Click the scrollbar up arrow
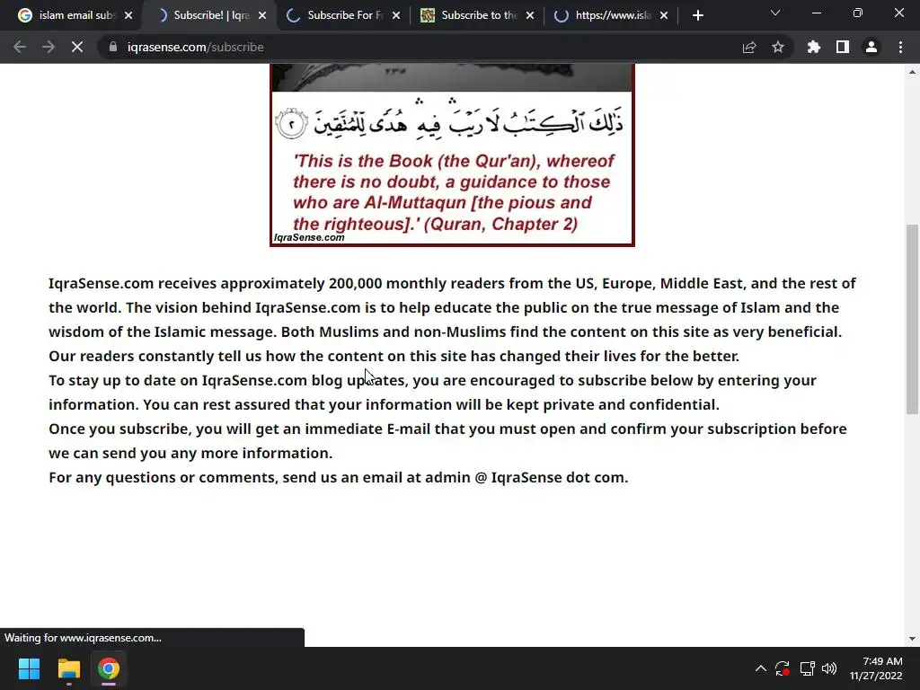 (912, 72)
